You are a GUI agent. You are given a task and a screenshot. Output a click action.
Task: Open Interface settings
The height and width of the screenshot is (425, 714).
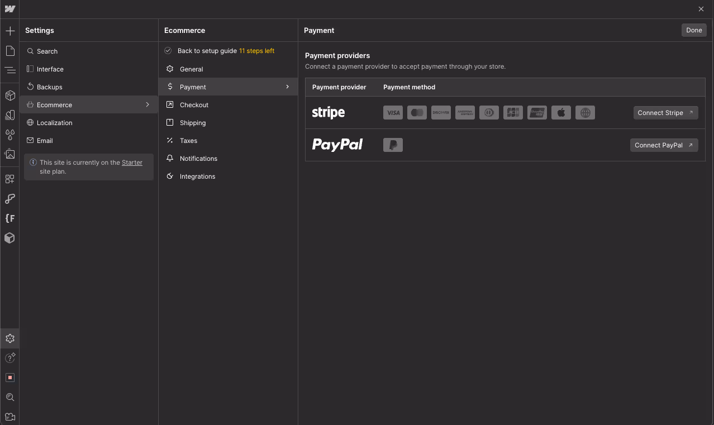coord(89,69)
